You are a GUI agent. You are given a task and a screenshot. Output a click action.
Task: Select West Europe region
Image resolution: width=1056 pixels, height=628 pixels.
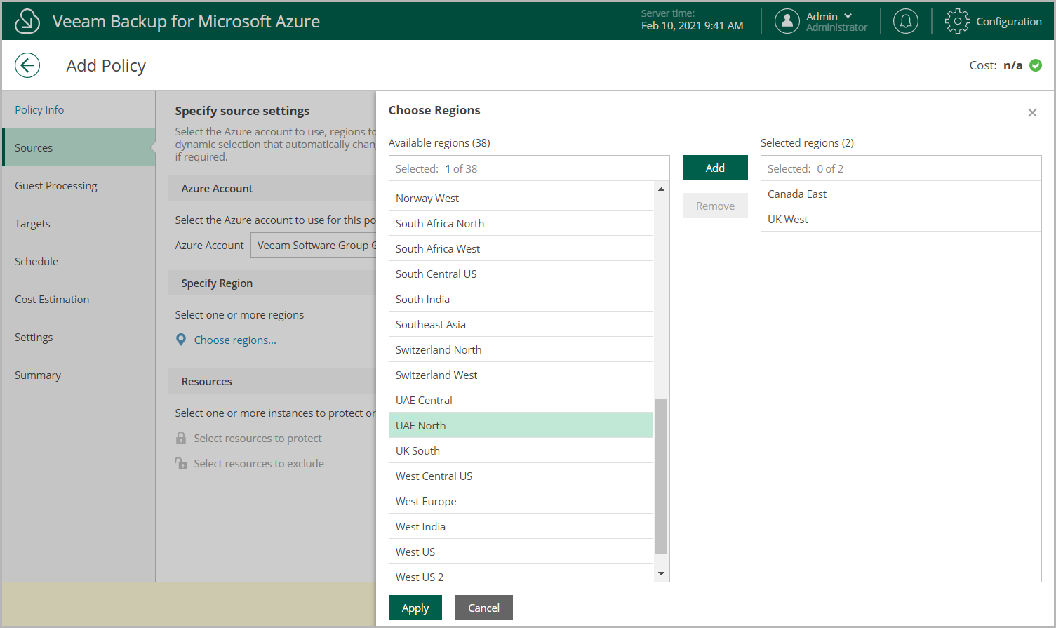(x=521, y=501)
